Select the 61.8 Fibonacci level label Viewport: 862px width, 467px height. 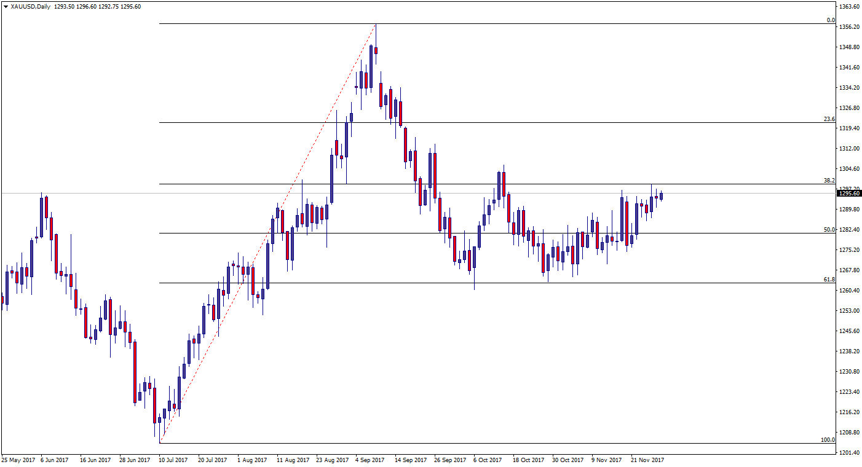[829, 280]
